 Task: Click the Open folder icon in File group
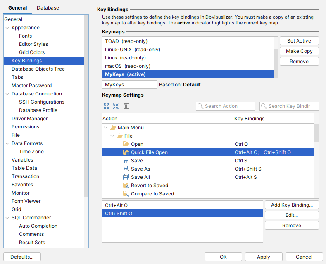tap(126, 144)
